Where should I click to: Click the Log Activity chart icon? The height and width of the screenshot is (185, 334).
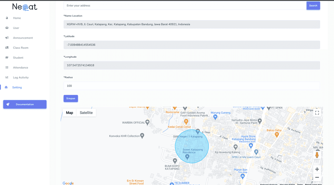pyautogui.click(x=7, y=77)
